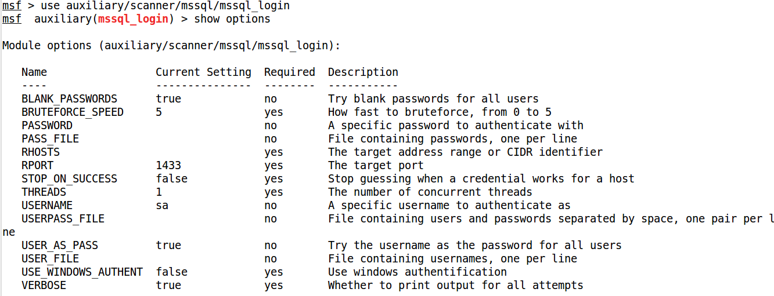
Task: Click the VERBOSE true setting
Action: [168, 285]
